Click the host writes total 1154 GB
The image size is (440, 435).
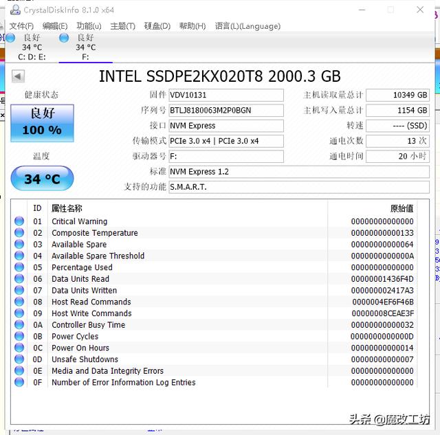397,111
